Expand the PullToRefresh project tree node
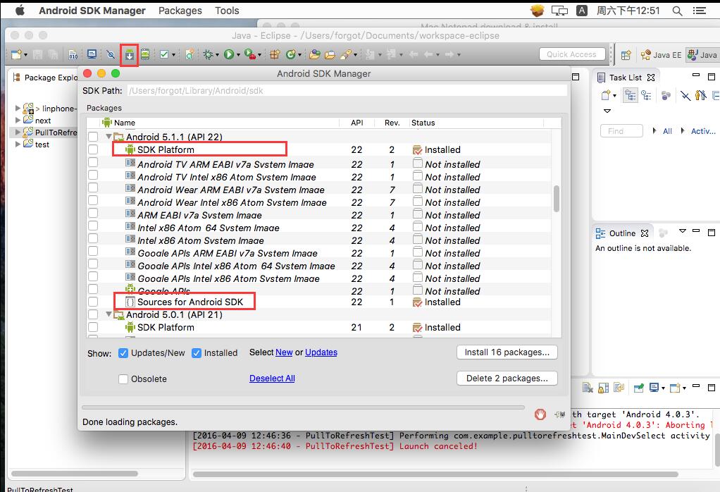 click(x=18, y=132)
